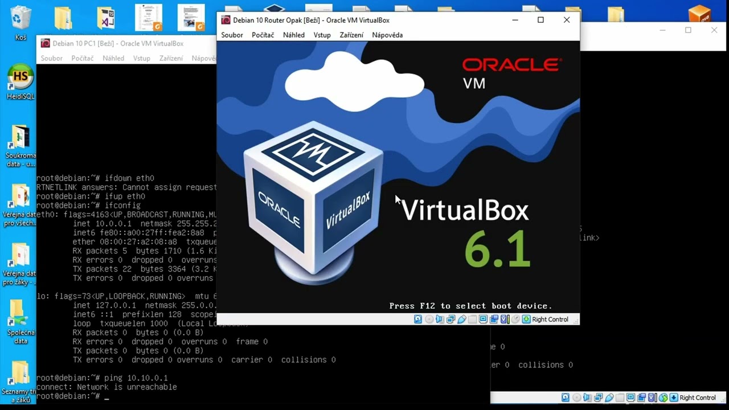Click green keyboard capture arrow in Router Opak window

526,319
